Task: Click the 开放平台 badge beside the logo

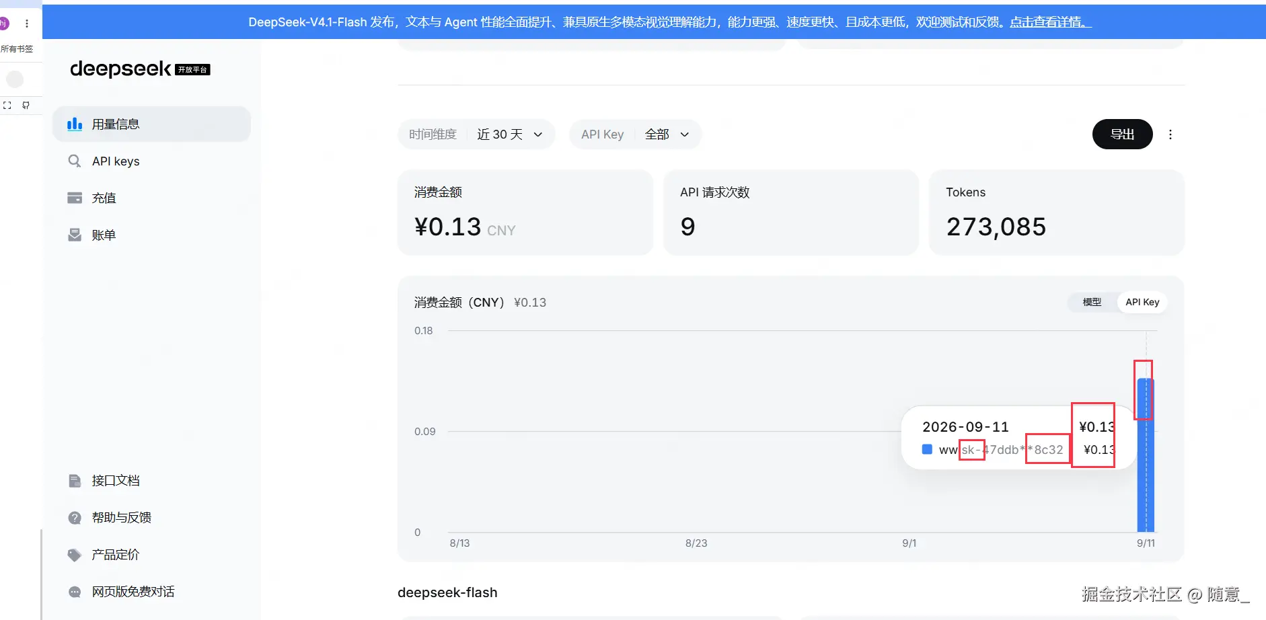Action: (192, 69)
